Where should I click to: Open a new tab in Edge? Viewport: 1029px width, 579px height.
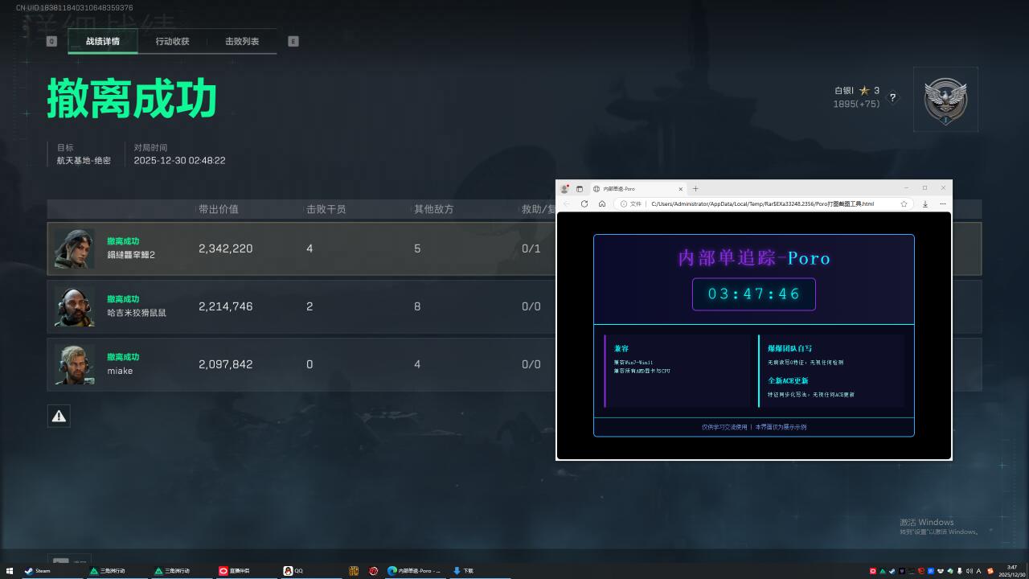click(x=695, y=189)
